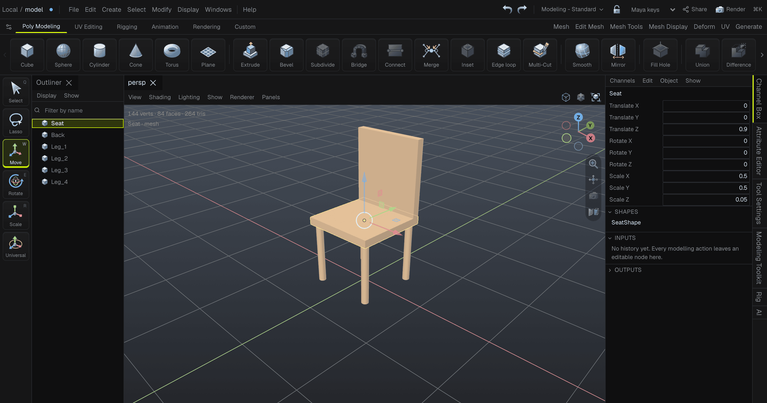This screenshot has height=403, width=767.
Task: Switch to the Universal manipulator
Action: coord(16,247)
